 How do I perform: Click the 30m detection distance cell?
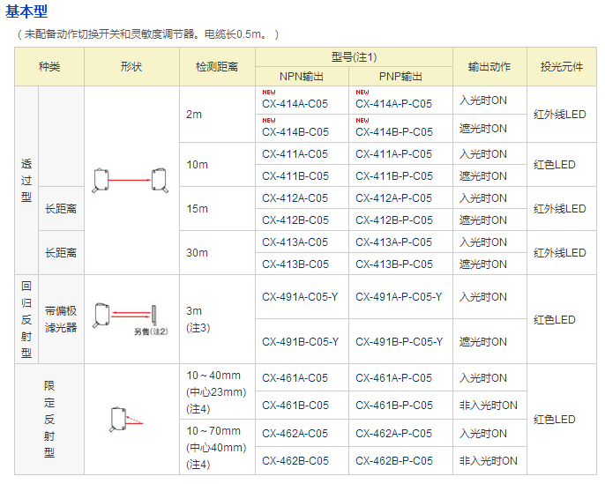(x=198, y=253)
